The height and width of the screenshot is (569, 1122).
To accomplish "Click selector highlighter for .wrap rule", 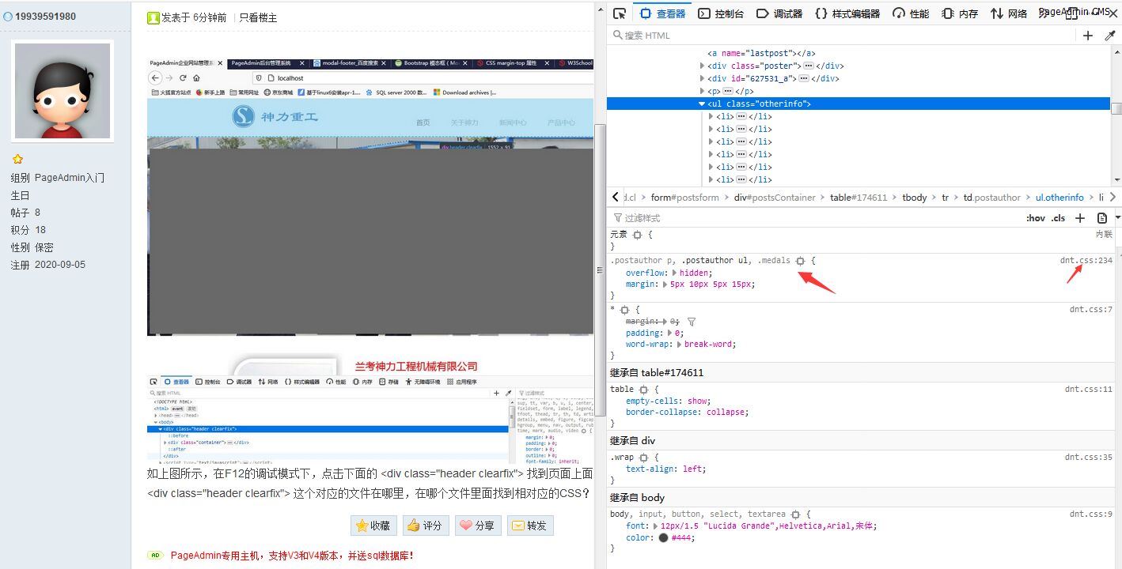I will [643, 458].
